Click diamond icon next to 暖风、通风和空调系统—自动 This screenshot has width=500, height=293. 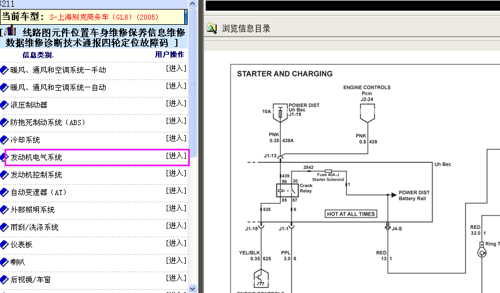[4, 87]
